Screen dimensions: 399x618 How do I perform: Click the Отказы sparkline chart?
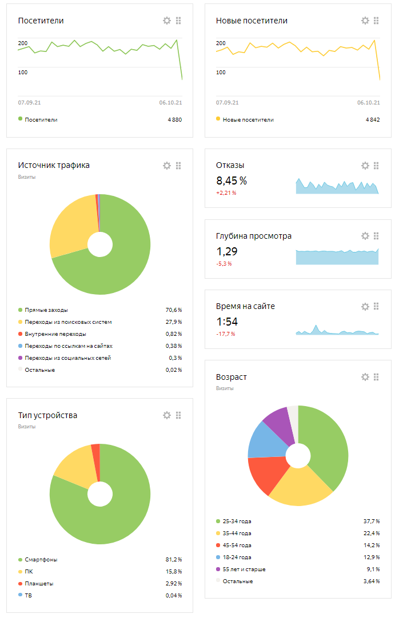point(337,186)
